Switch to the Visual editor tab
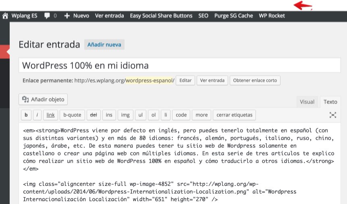This screenshot has height=204, width=347. tap(307, 102)
